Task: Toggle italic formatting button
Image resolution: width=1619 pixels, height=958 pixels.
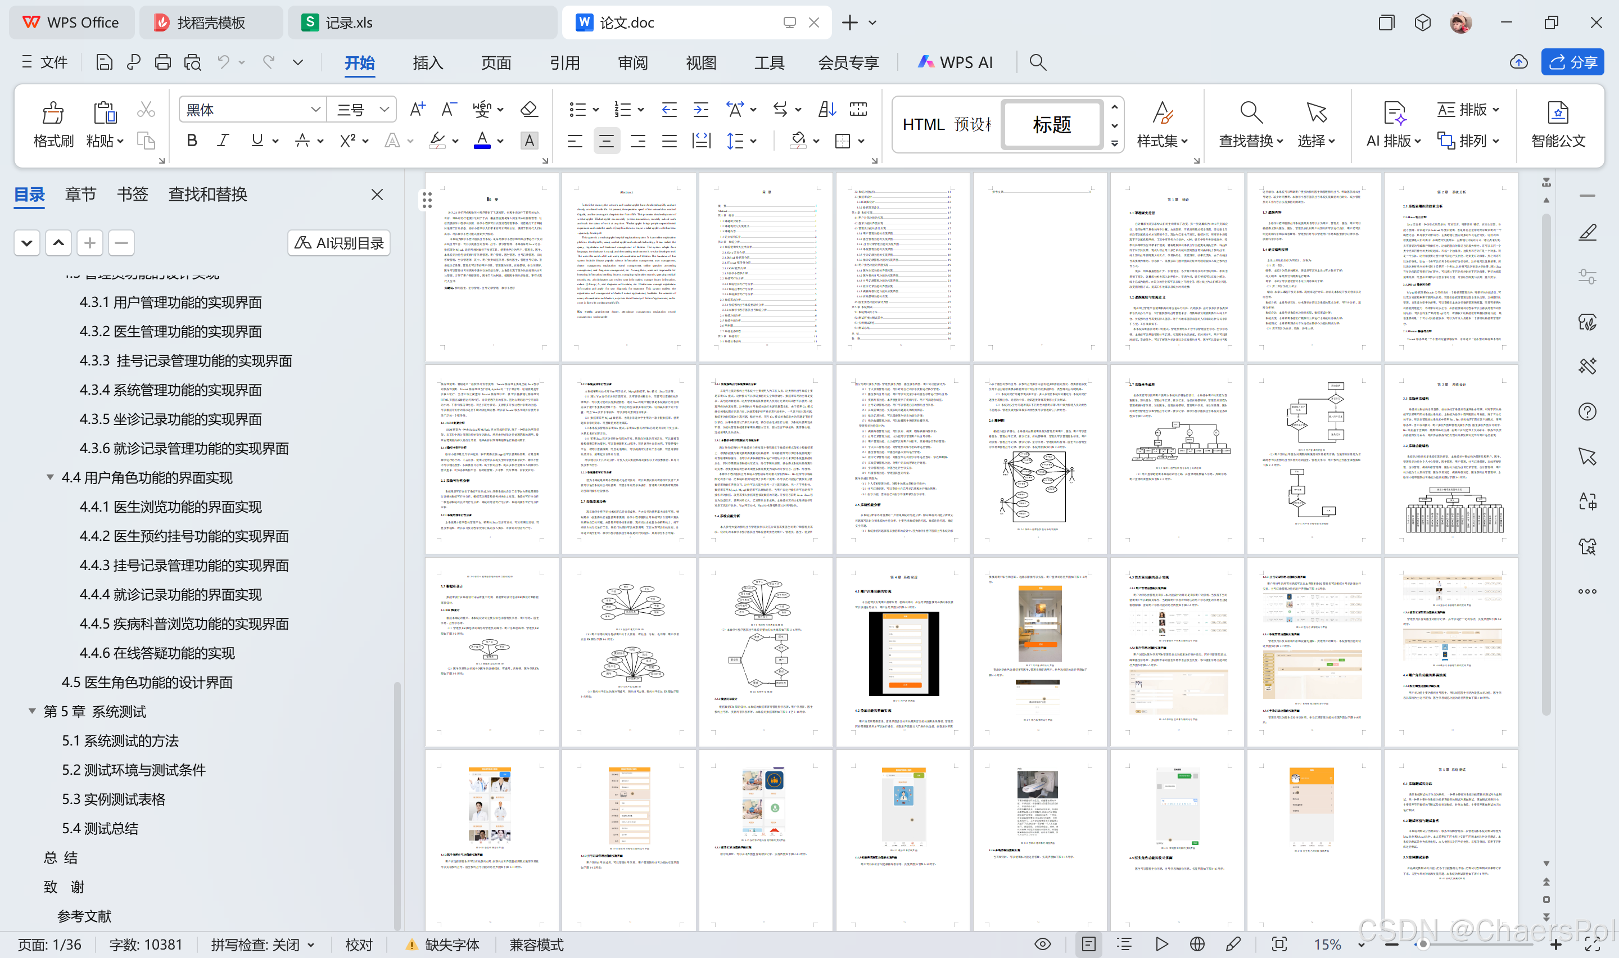Action: 223,141
